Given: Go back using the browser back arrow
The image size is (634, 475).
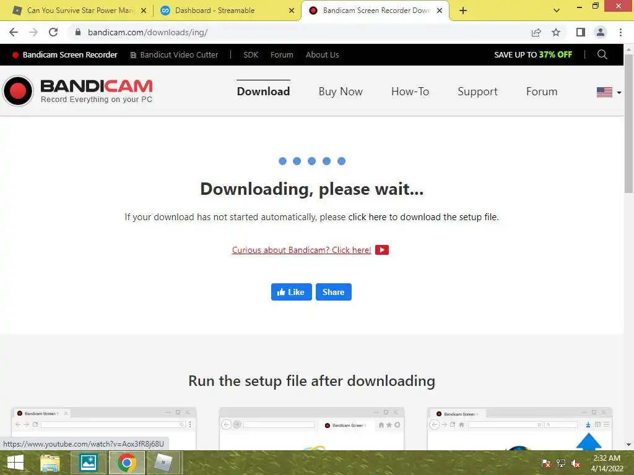Looking at the screenshot, I should click(14, 32).
